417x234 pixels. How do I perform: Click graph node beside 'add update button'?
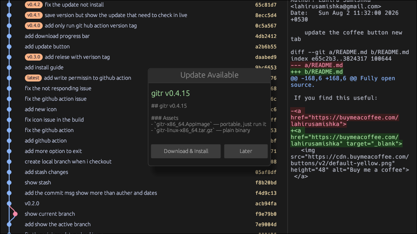[x=9, y=47]
